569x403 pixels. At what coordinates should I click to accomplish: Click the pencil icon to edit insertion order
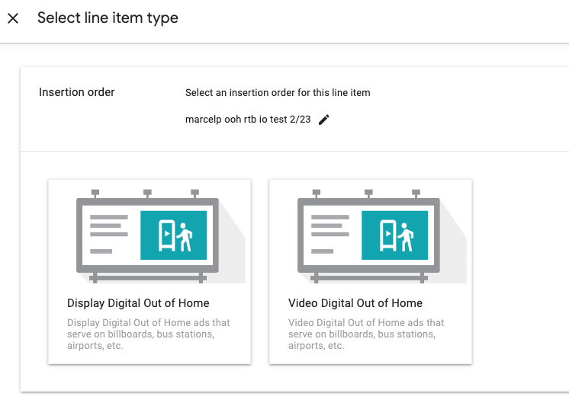tap(323, 120)
